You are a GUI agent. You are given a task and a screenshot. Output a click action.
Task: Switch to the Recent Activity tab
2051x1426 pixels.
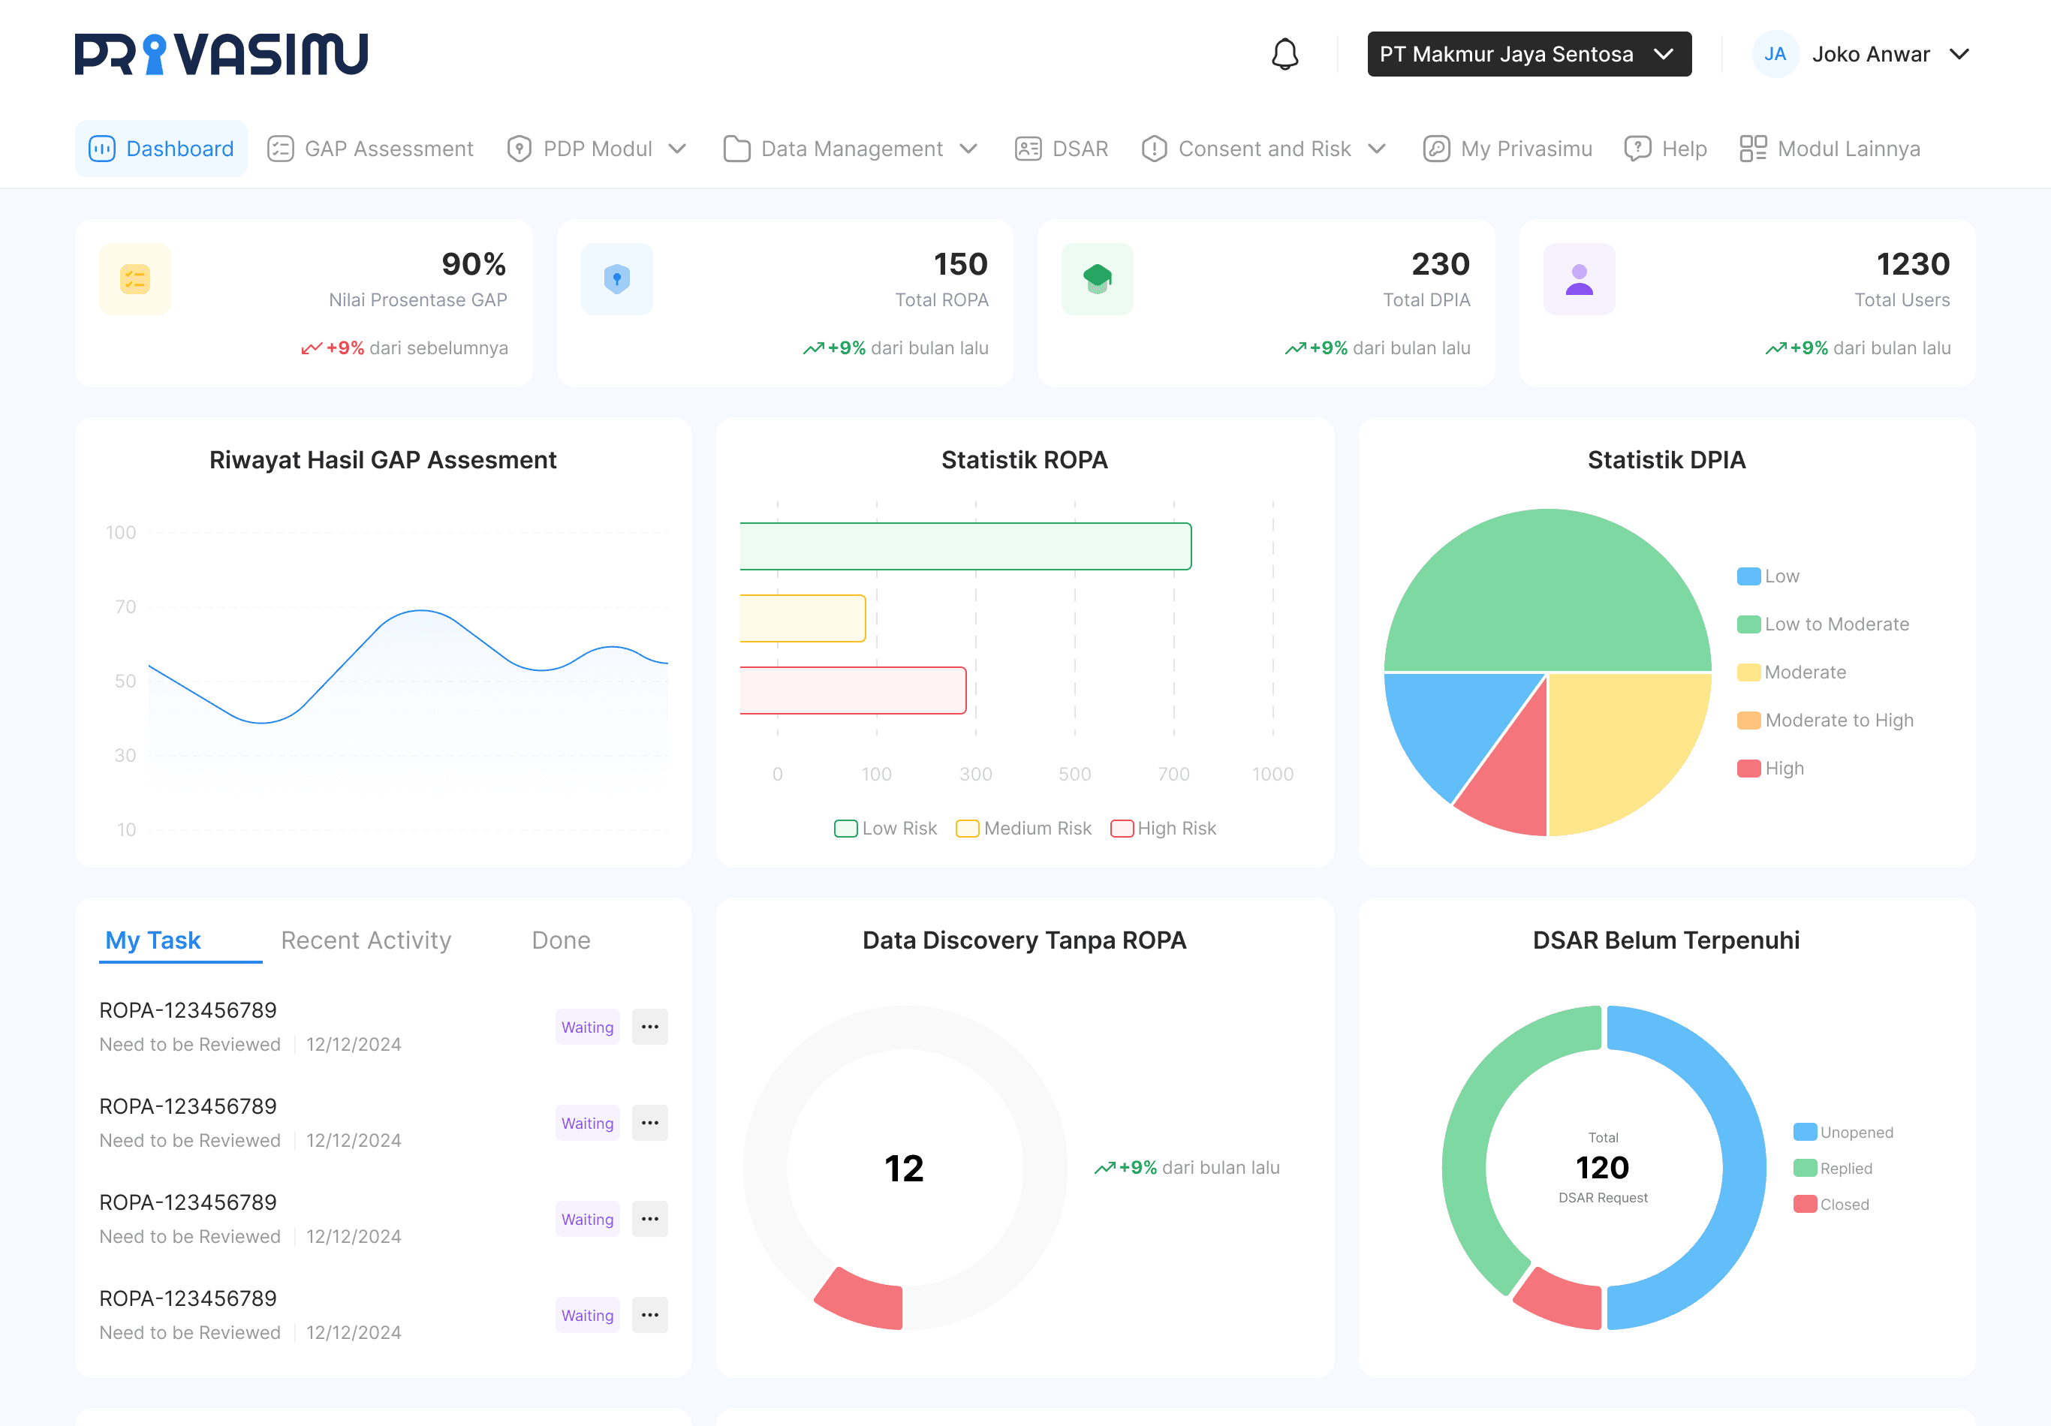366,940
